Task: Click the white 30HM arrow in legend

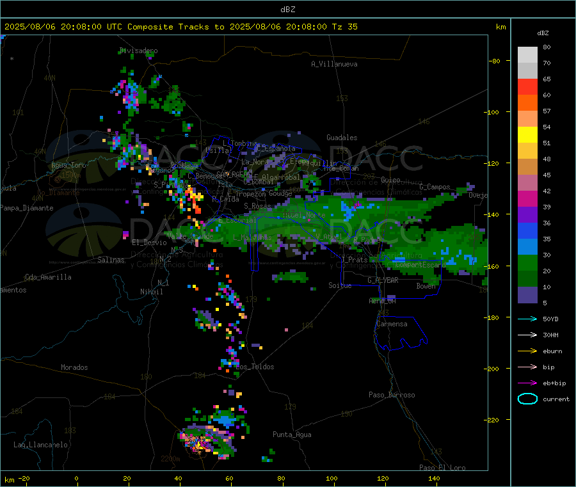Action: [527, 335]
